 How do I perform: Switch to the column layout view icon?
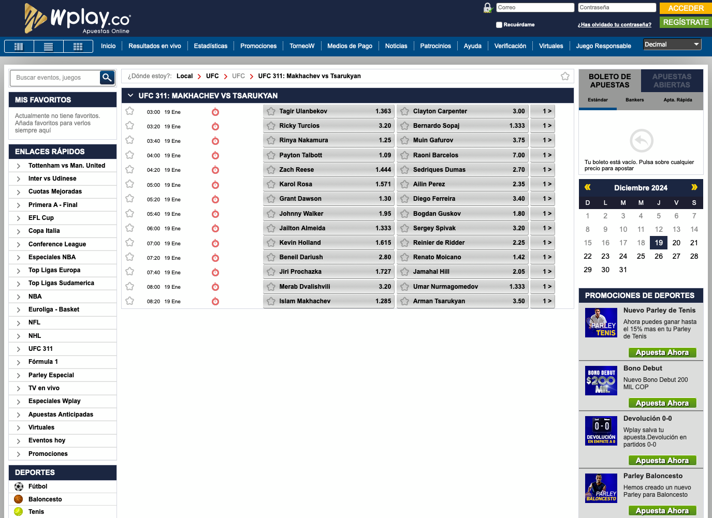pos(19,47)
